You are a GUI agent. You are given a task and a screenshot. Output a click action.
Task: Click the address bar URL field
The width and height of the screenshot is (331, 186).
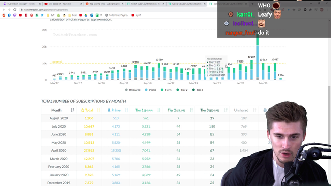118,10
